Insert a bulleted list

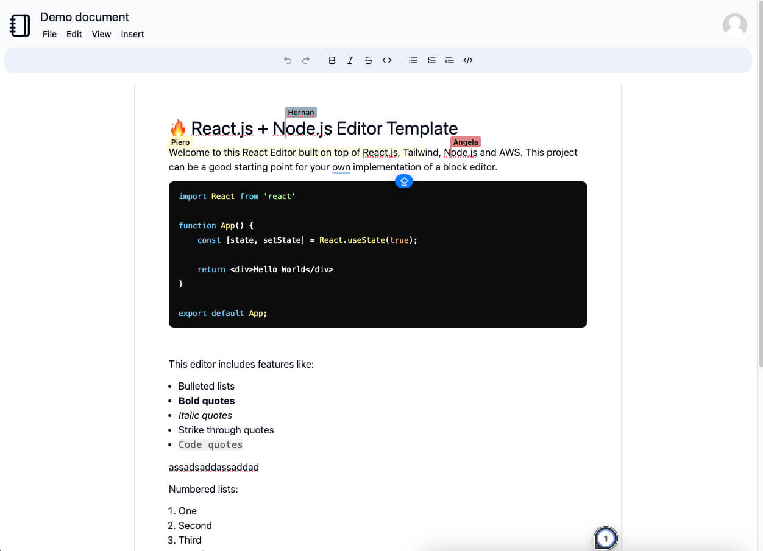pos(413,60)
